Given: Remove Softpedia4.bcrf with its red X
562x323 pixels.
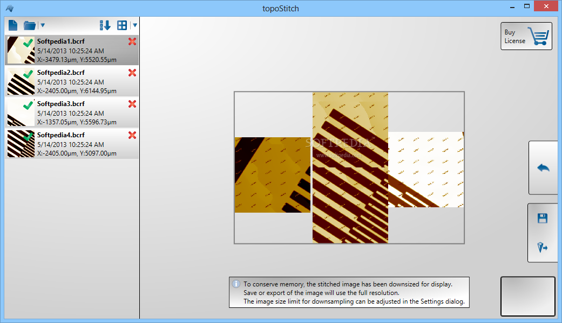Looking at the screenshot, I should pos(132,135).
